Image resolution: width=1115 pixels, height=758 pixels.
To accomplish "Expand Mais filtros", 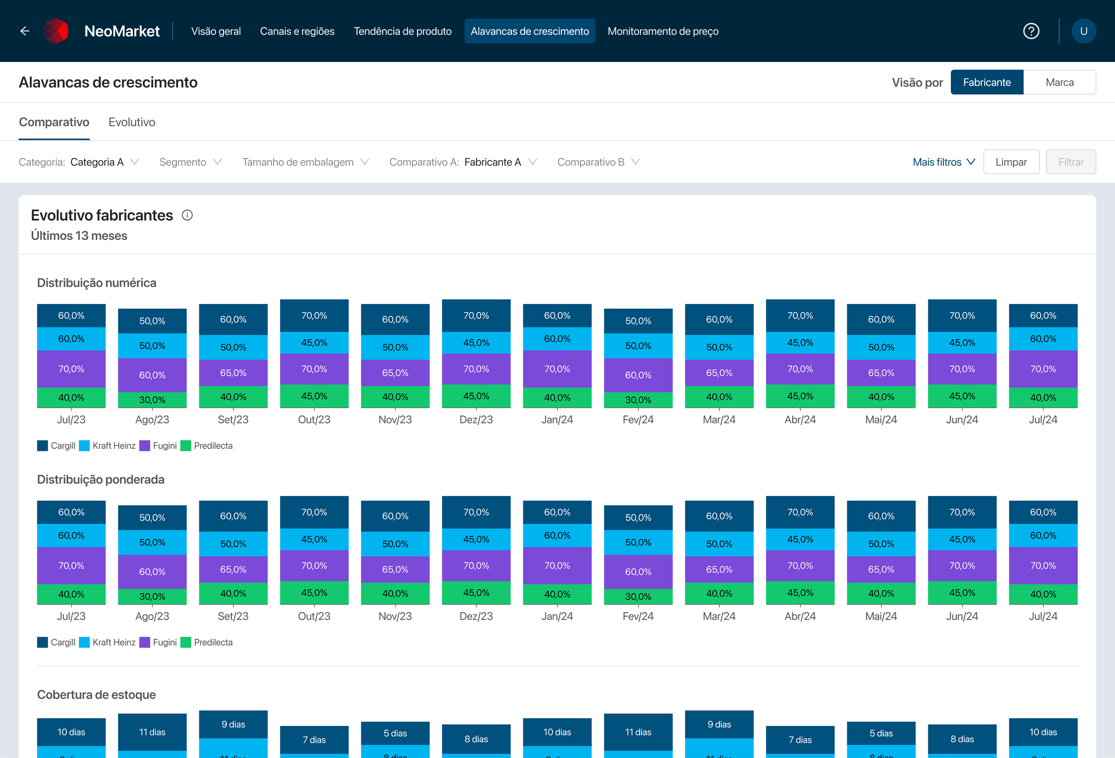I will click(944, 162).
